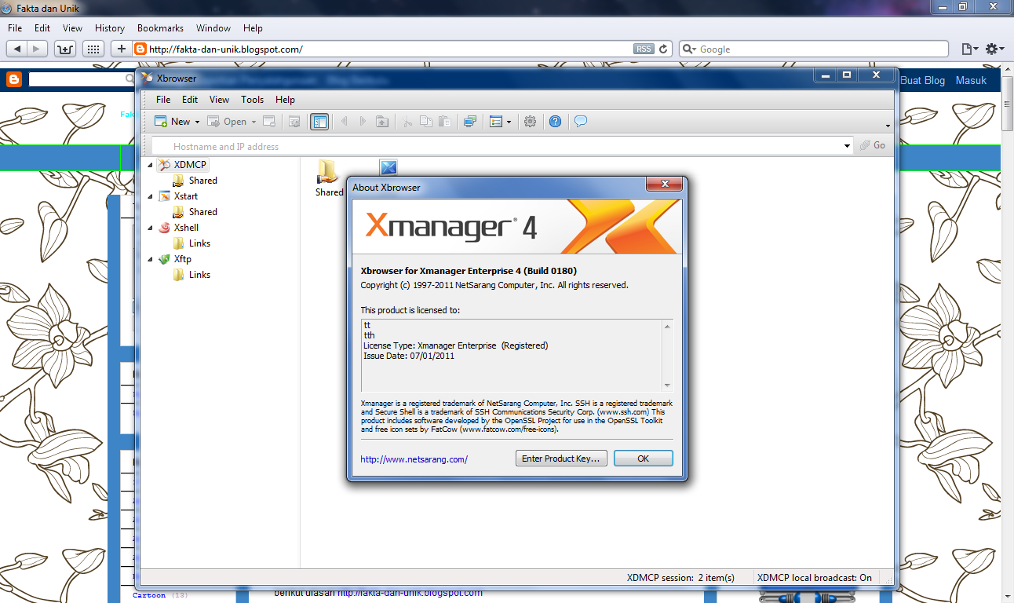Toggle the folder tree pane icon
This screenshot has height=603, width=1014.
319,122
